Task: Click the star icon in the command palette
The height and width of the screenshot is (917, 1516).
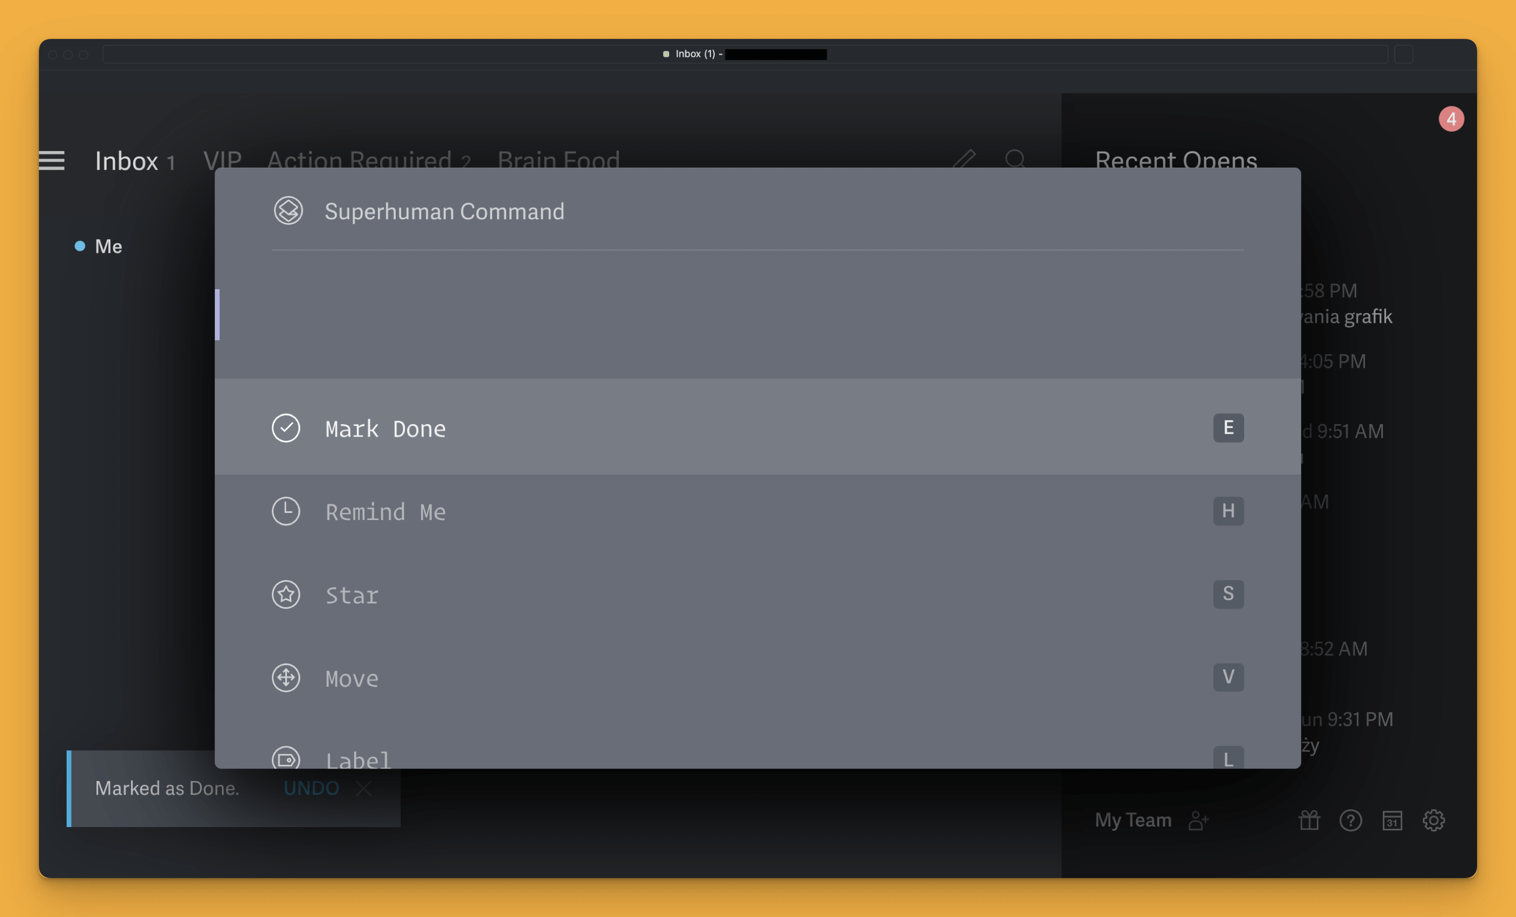Action: pyautogui.click(x=285, y=594)
